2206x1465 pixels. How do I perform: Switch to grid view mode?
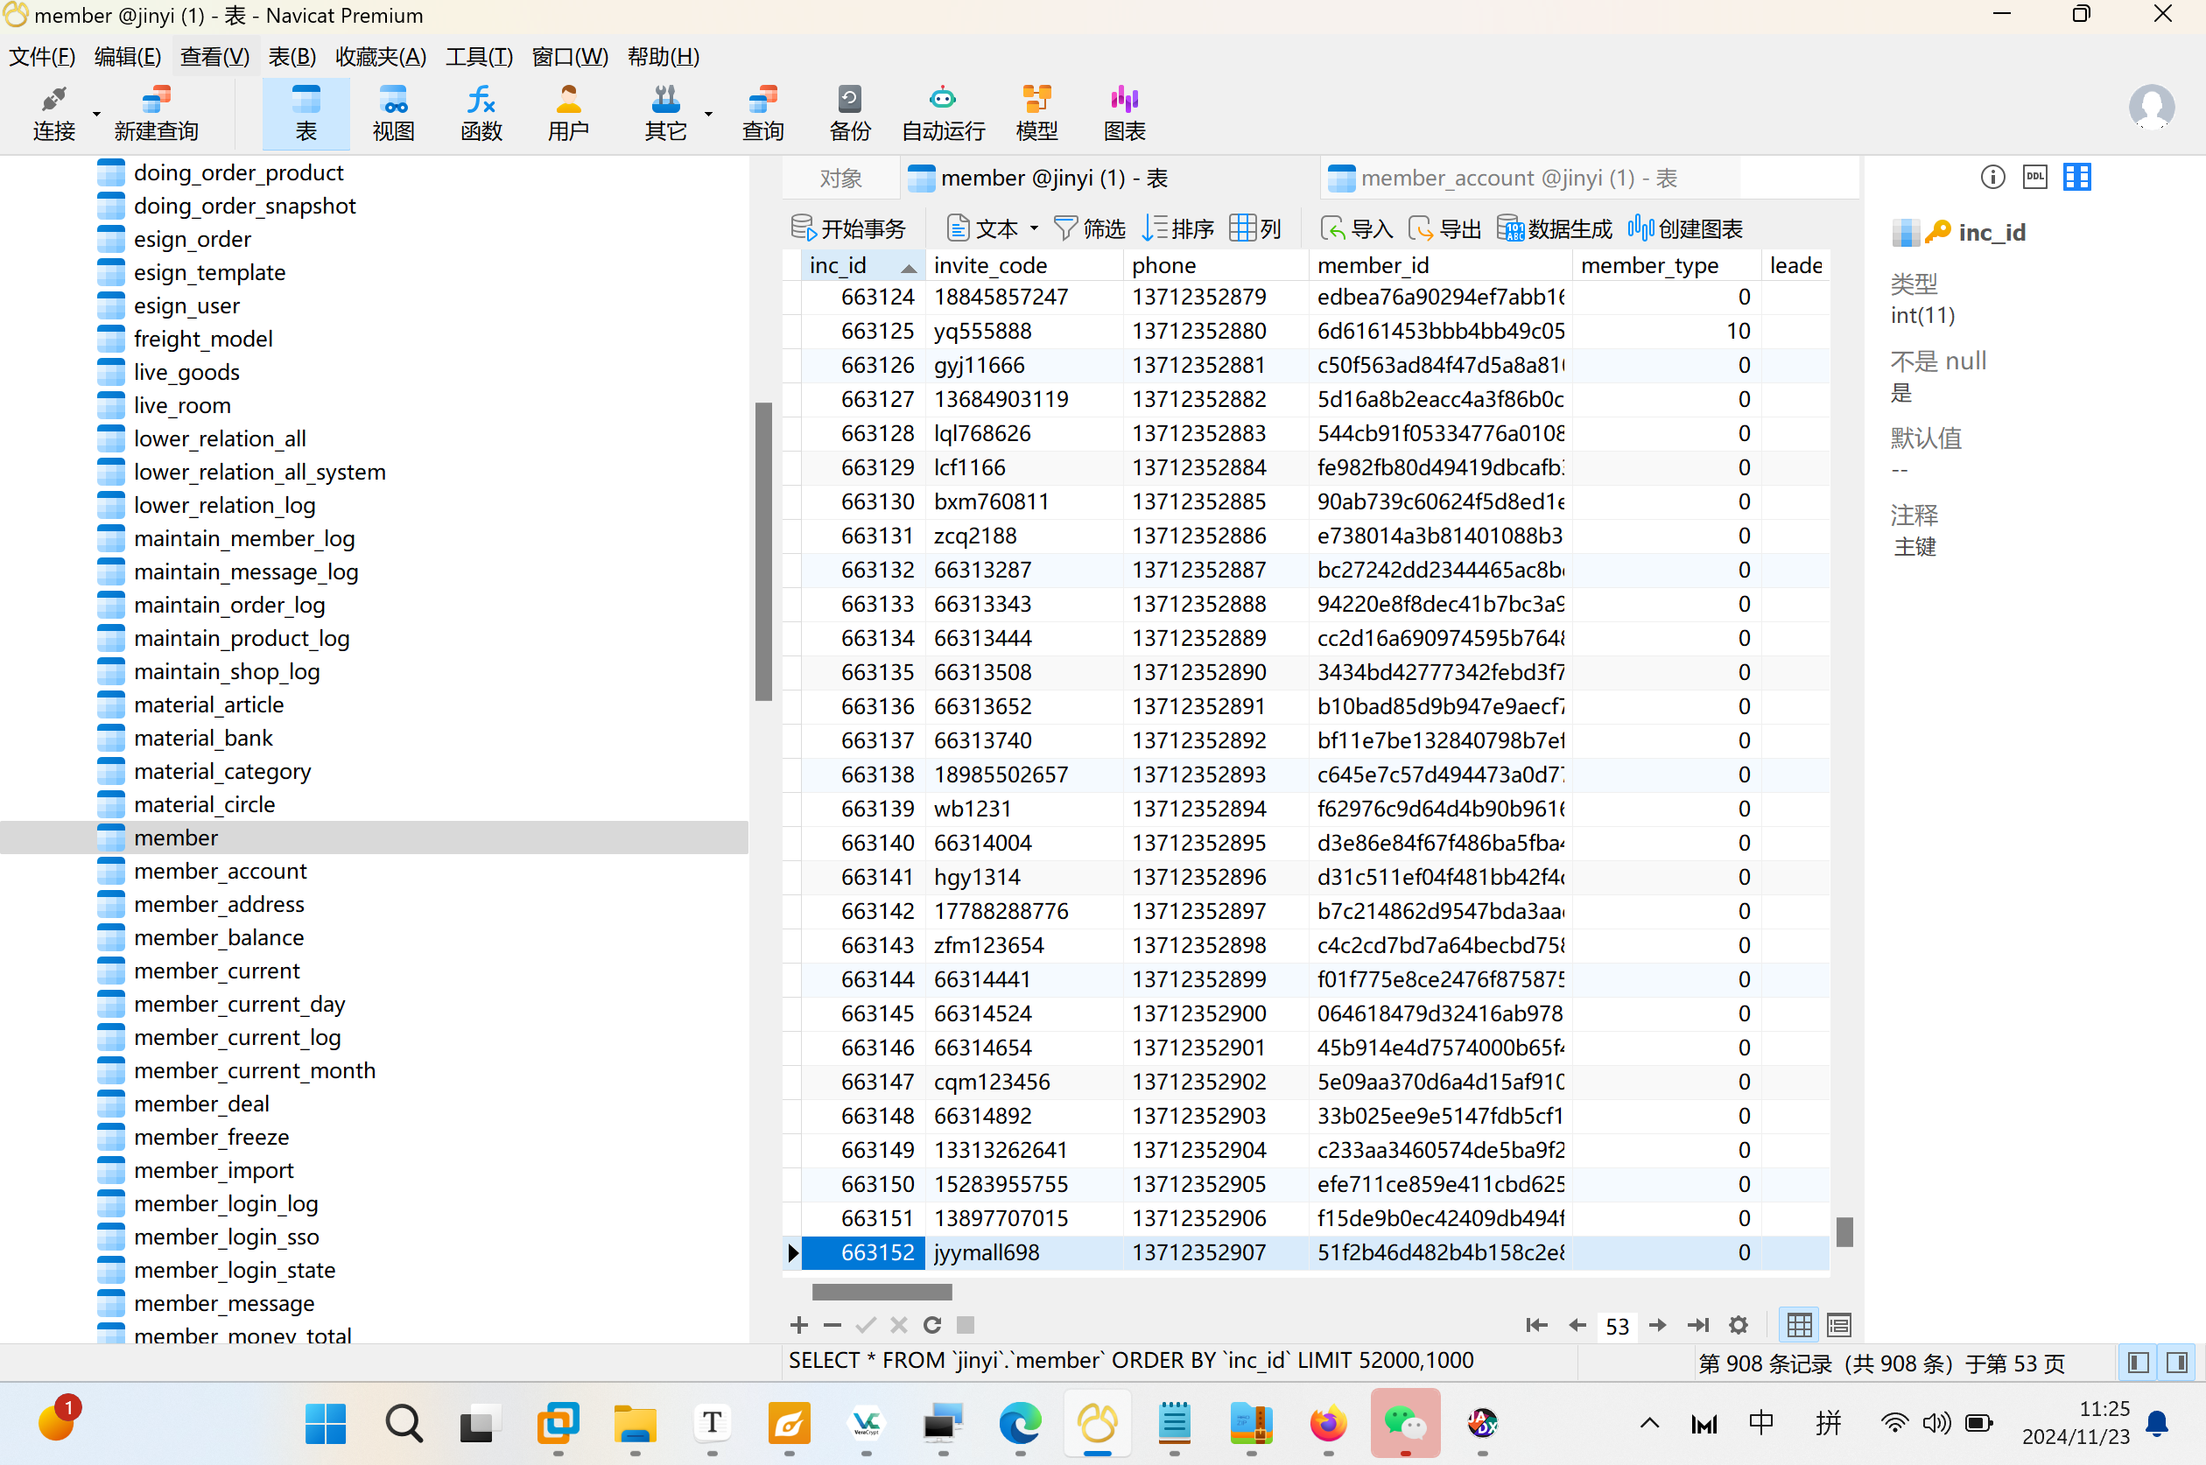(x=1799, y=1325)
